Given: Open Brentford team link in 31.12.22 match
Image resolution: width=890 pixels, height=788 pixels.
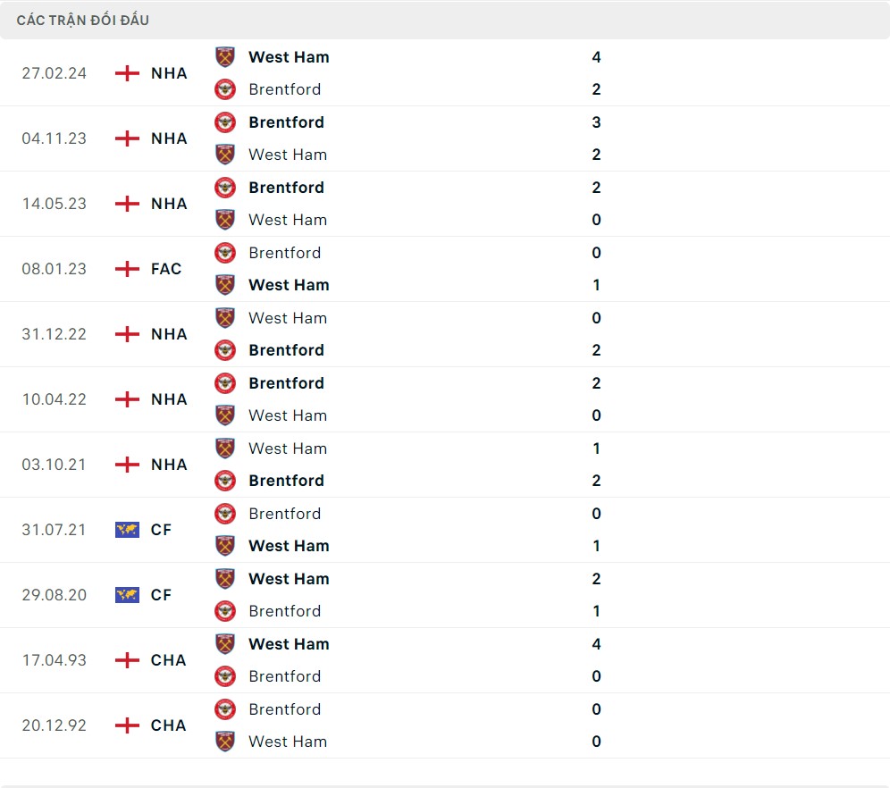Looking at the screenshot, I should coord(286,350).
